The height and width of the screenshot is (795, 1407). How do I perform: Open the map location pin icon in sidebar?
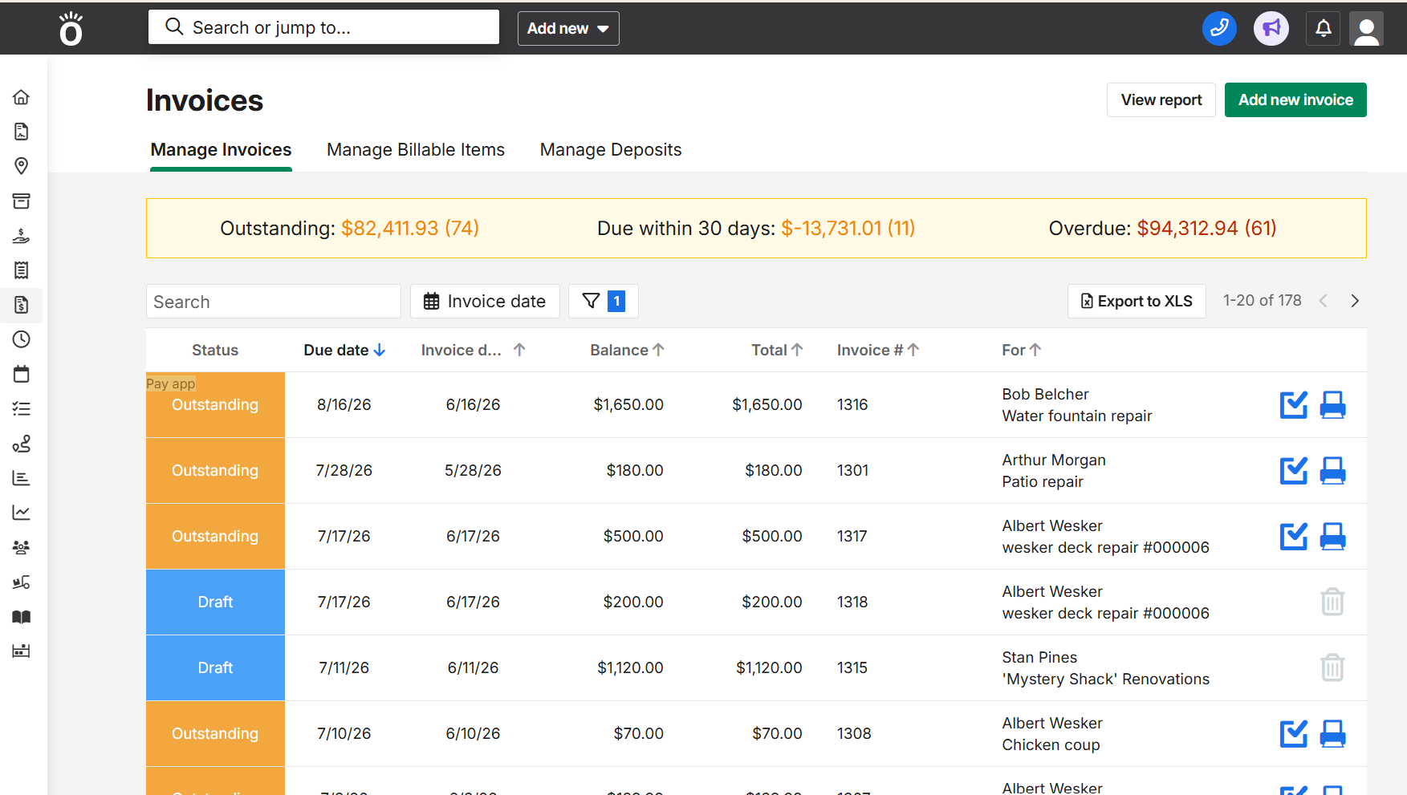[x=22, y=166]
